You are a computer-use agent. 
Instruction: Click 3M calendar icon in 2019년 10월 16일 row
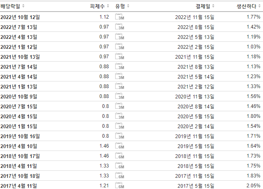point(120,136)
